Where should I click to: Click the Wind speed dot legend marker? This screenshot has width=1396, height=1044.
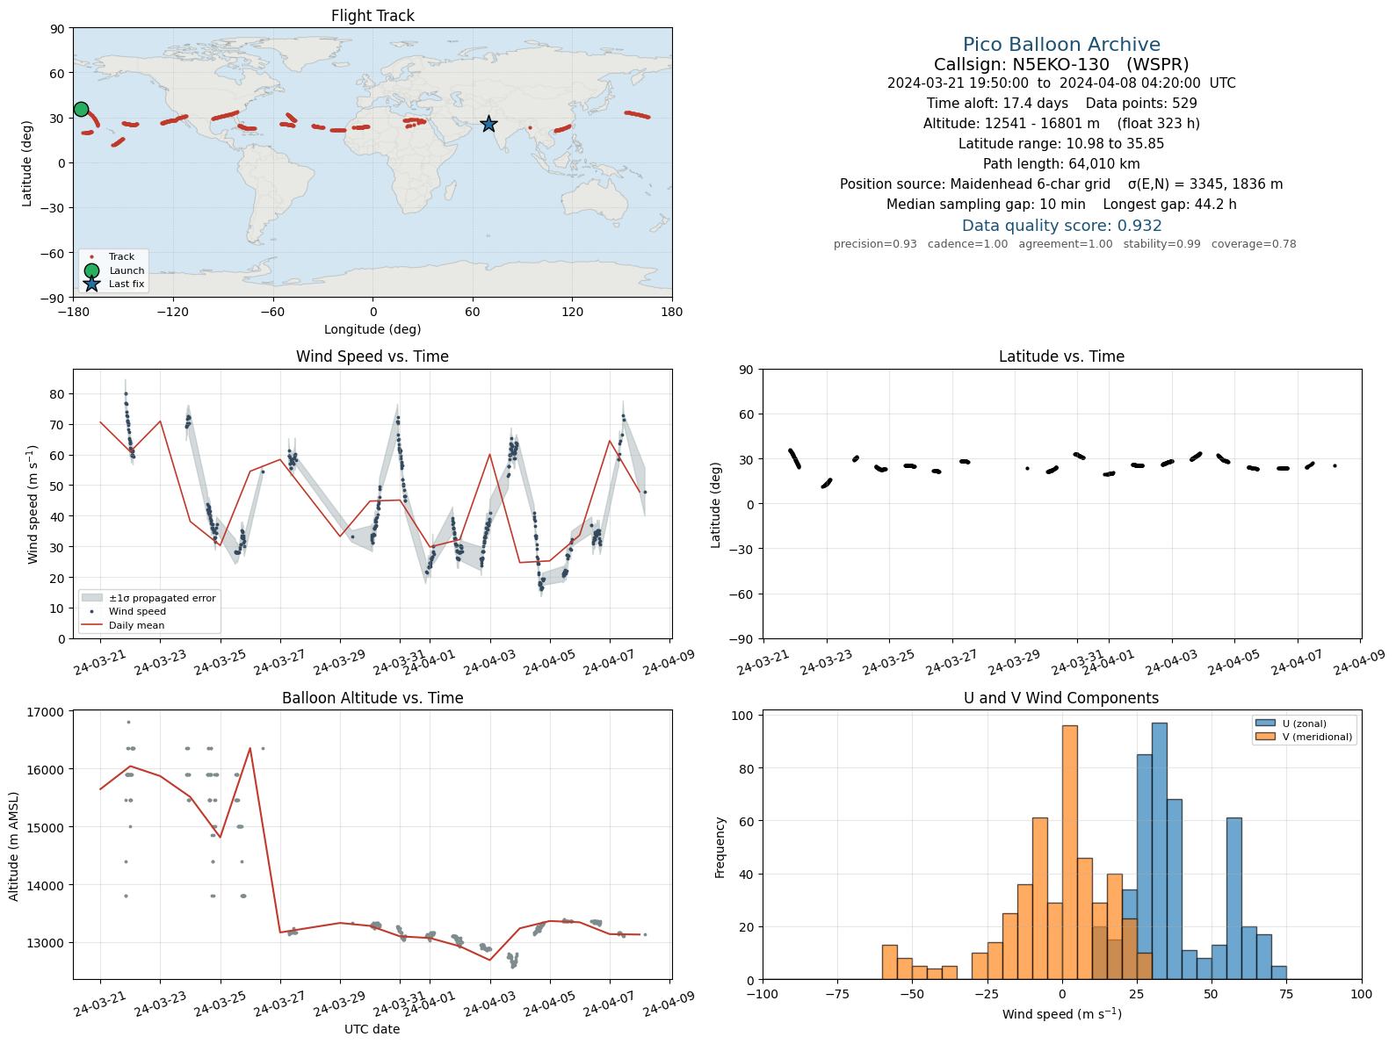point(91,611)
